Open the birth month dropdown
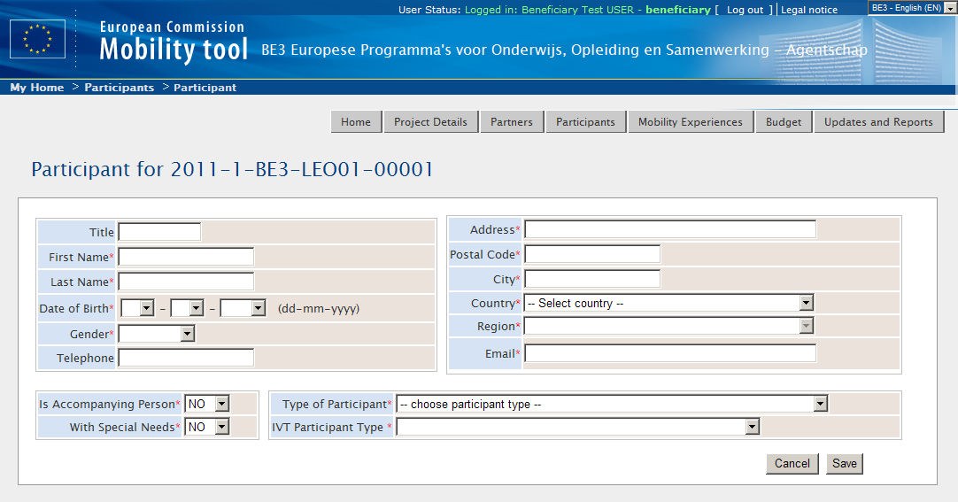The image size is (958, 502). (x=187, y=308)
